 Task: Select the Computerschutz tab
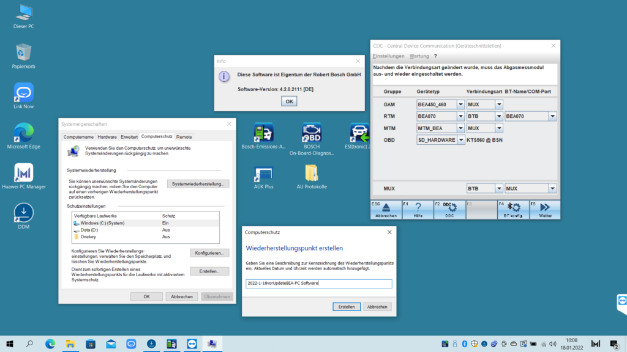coord(157,136)
